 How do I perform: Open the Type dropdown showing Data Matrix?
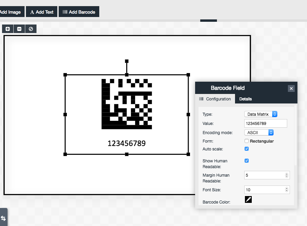(x=261, y=114)
